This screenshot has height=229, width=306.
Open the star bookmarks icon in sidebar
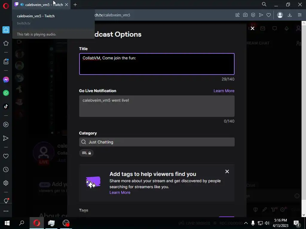tap(6, 43)
